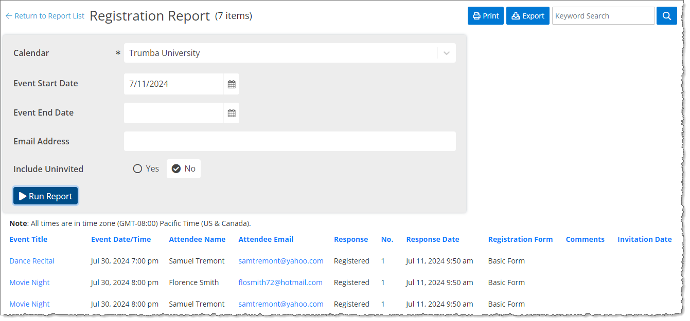Return to Report List
Image resolution: width=690 pixels, height=321 pixels.
pyautogui.click(x=45, y=16)
